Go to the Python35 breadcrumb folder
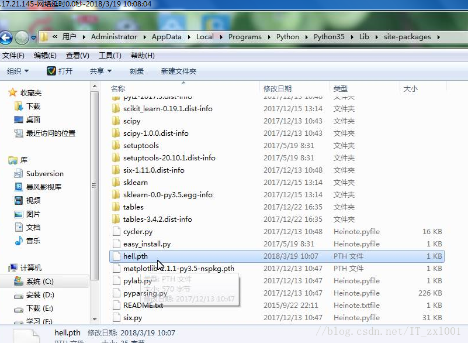 (x=329, y=37)
